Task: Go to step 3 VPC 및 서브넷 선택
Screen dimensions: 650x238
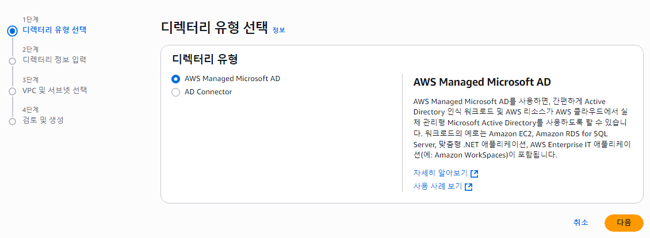Action: [x=55, y=90]
